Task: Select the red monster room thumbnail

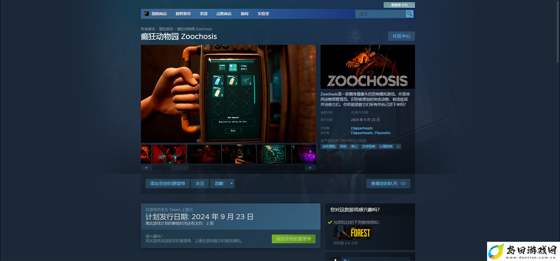Action: 169,154
